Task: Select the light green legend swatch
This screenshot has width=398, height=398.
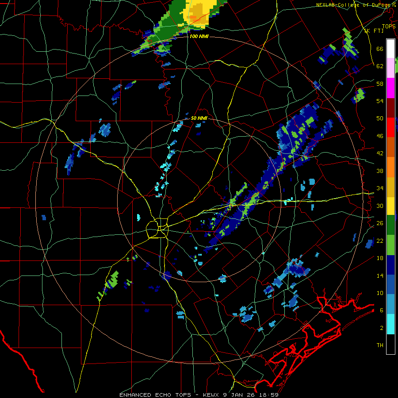Action: tap(390, 245)
